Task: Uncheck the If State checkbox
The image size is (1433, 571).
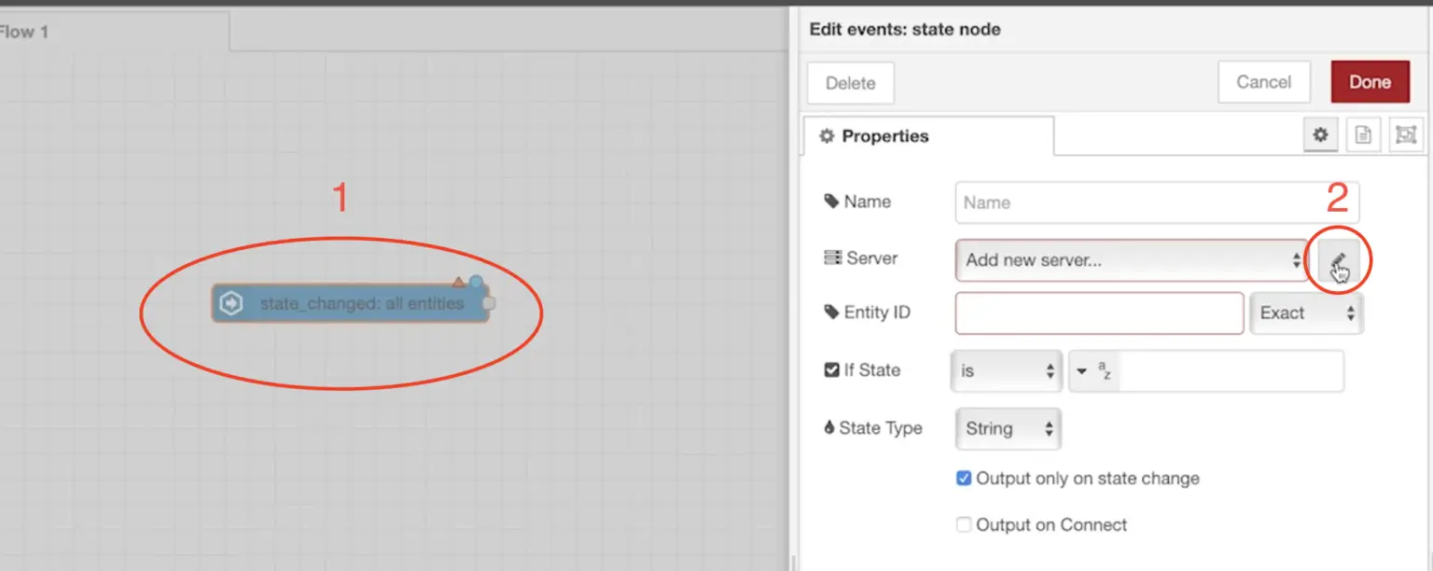Action: coord(833,369)
